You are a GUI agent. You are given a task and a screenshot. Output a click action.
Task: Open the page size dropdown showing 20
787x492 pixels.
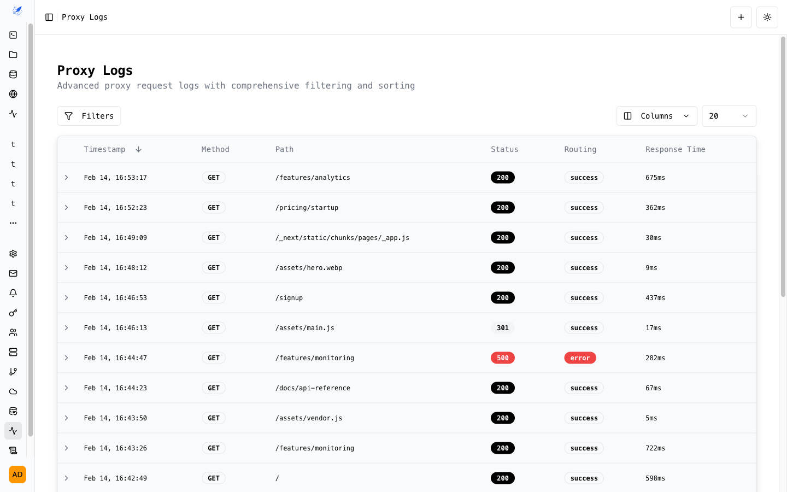click(729, 115)
